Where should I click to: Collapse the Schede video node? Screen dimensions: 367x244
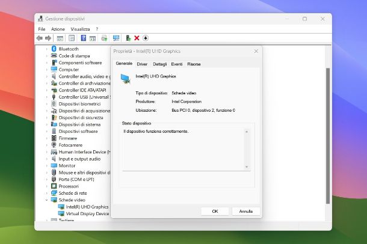(x=46, y=200)
